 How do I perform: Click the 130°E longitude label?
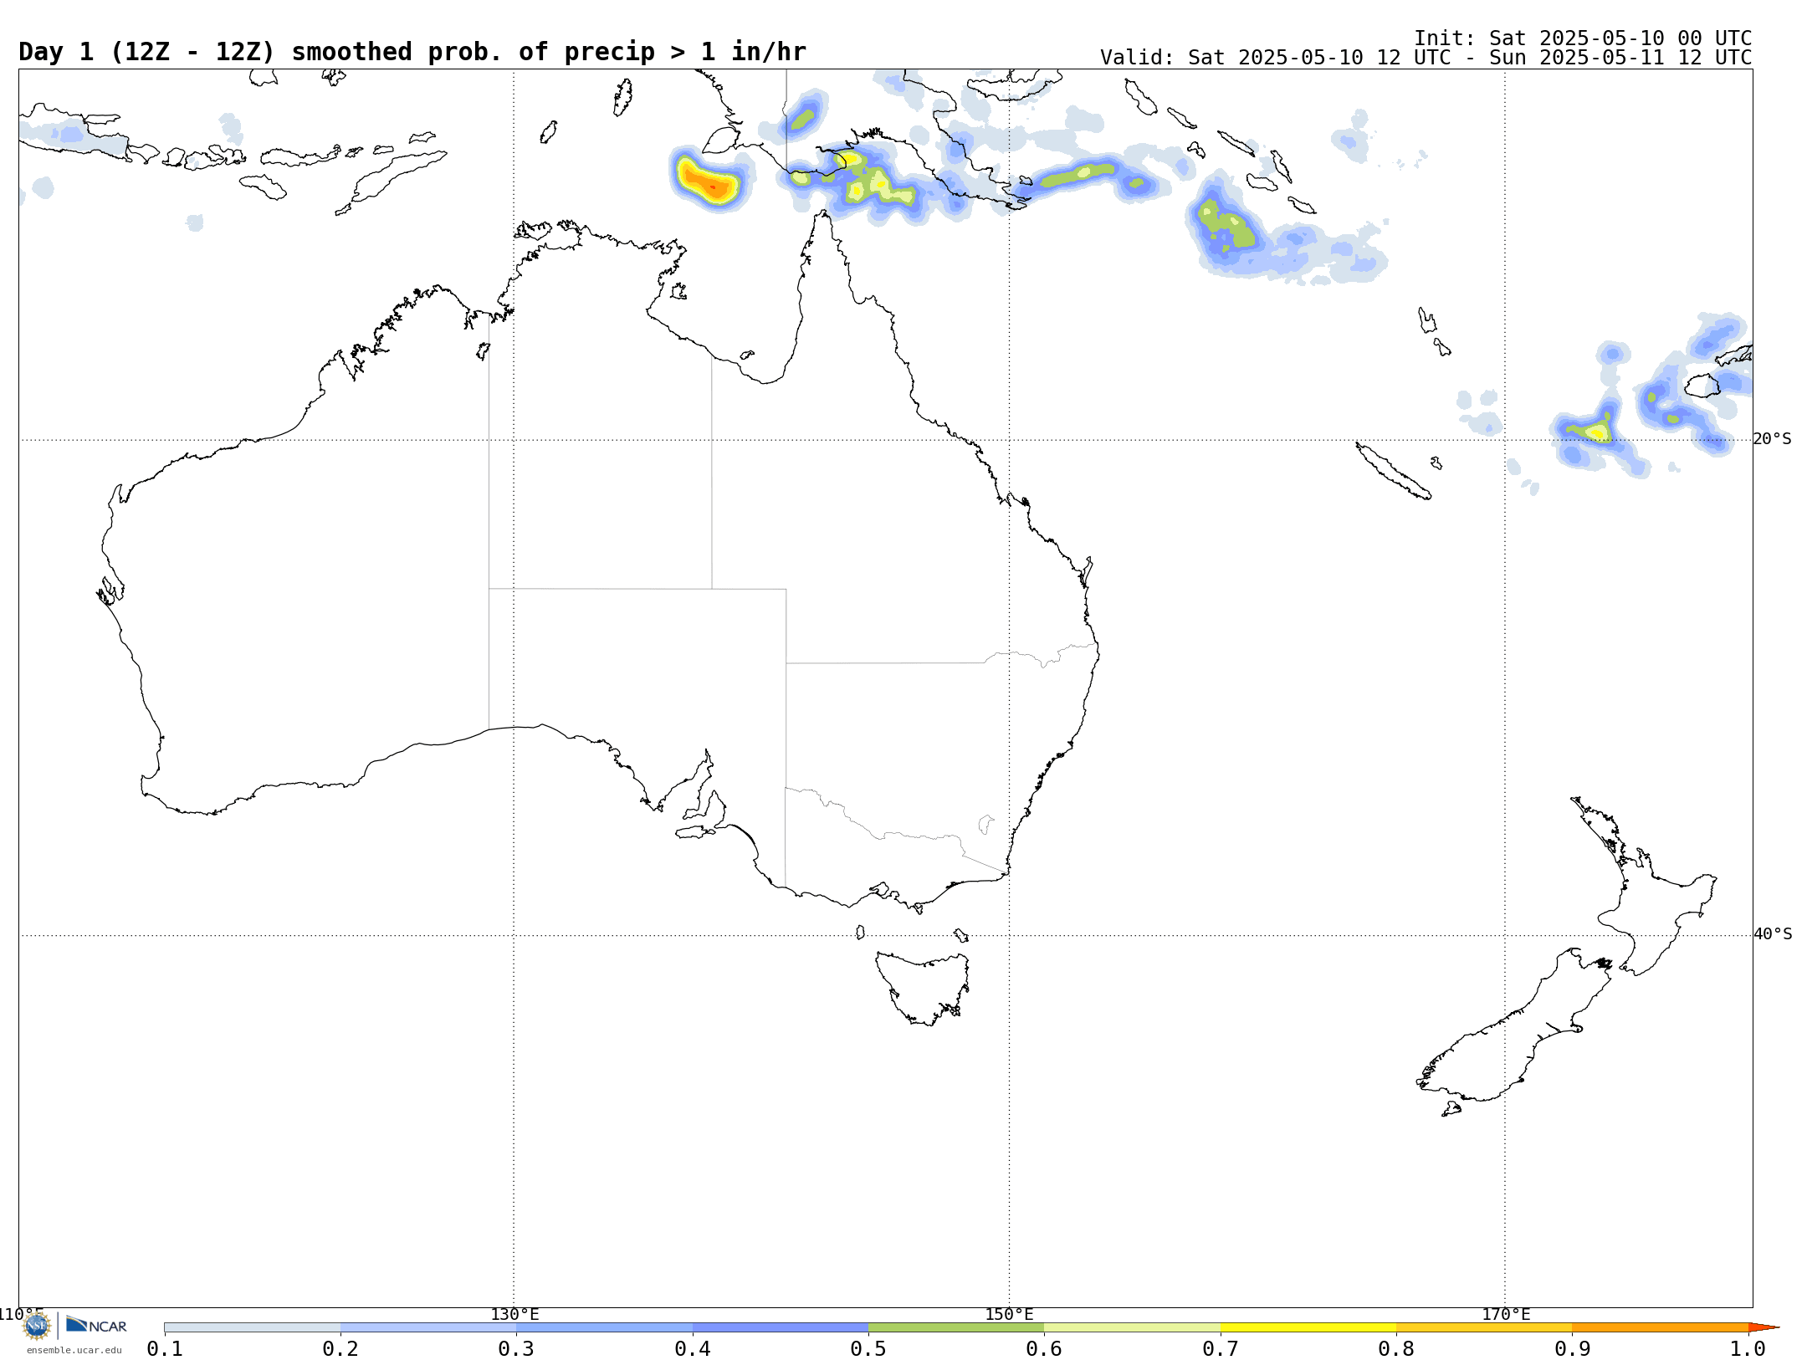(x=514, y=1314)
